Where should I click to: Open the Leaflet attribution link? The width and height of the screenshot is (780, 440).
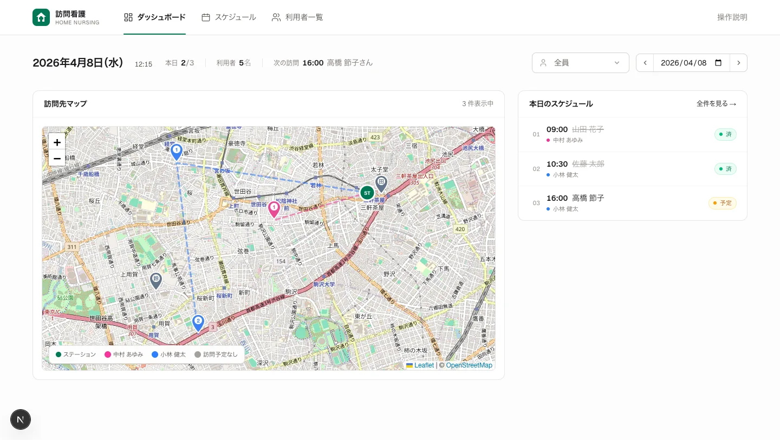click(420, 365)
